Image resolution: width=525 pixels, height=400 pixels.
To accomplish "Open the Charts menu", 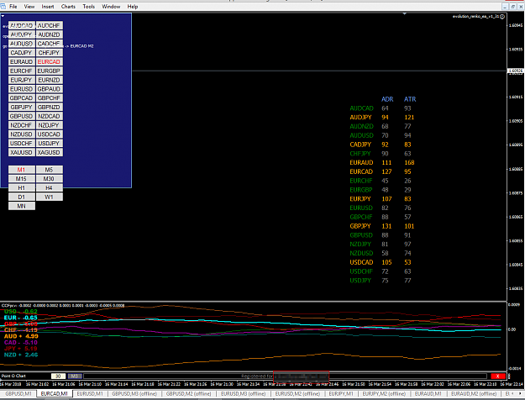I will click(x=68, y=7).
